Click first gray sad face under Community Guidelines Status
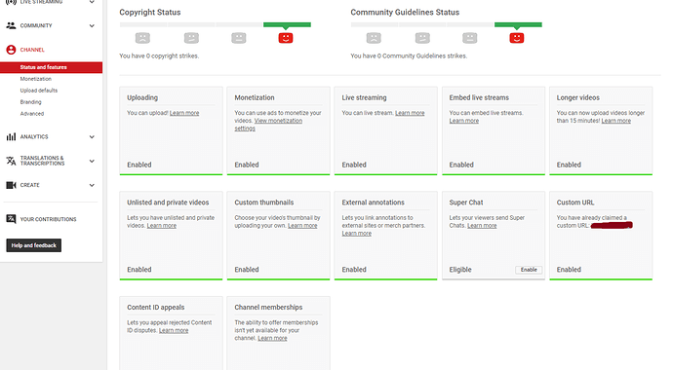Screen dimensions: 673x370 374,38
